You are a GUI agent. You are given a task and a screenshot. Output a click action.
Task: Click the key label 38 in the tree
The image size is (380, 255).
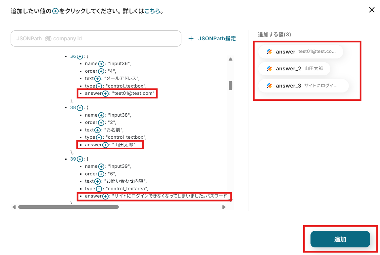(x=73, y=108)
